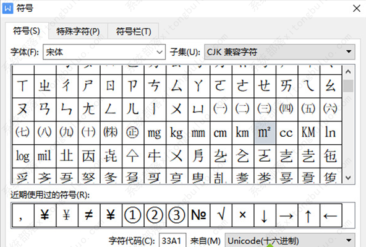
Task: Click the 字符代码 character code field
Action: pyautogui.click(x=172, y=241)
